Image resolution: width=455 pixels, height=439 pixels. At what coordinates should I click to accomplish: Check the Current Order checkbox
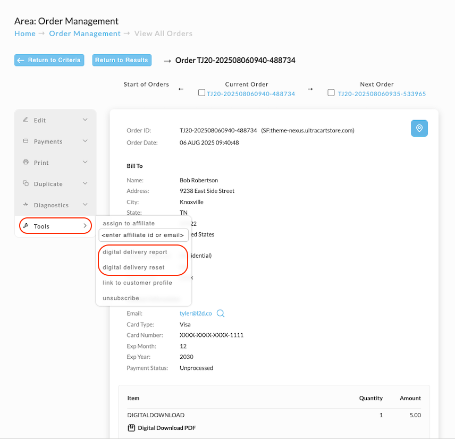[201, 92]
